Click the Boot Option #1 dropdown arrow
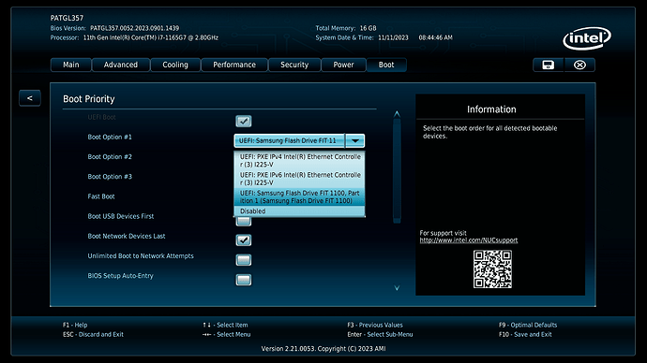Viewport: 647px width, 363px height. click(x=354, y=140)
